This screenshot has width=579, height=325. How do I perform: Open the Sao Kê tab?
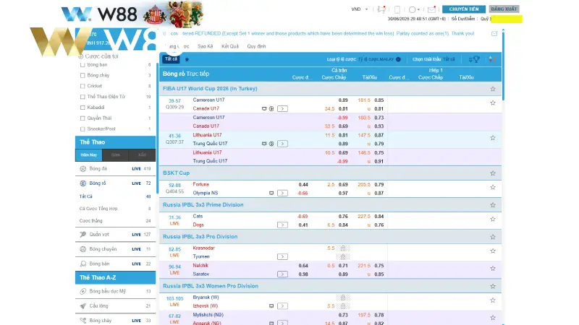pos(205,46)
